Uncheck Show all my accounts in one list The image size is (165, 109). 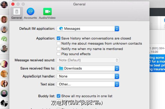pyautogui.click(x=59, y=96)
